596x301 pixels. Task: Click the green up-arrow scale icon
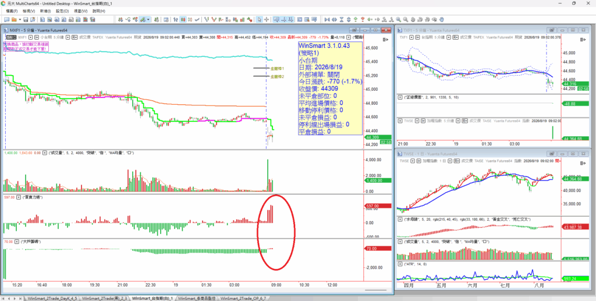click(x=356, y=19)
